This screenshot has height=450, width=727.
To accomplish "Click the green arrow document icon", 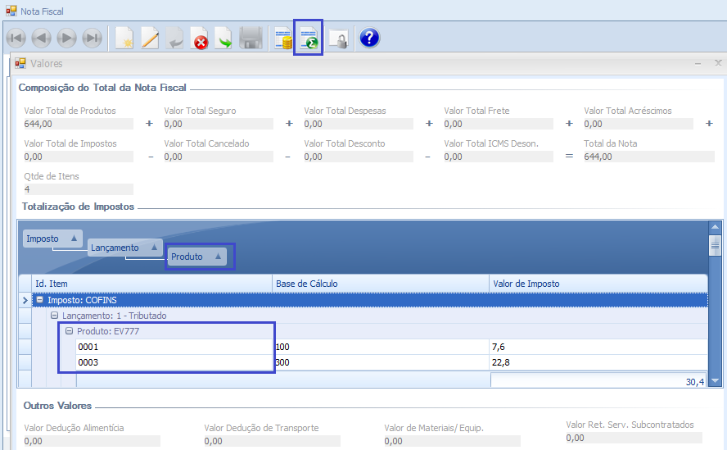I will [224, 39].
